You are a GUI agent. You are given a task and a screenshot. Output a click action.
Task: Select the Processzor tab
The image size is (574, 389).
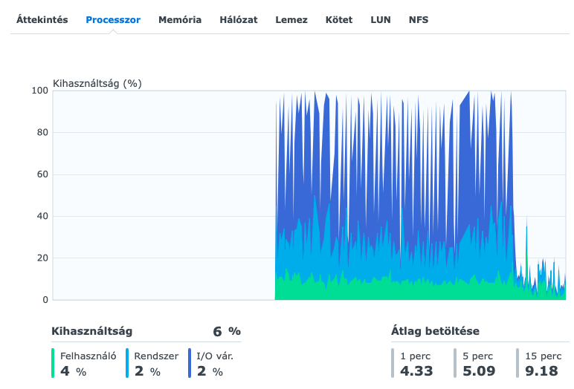pyautogui.click(x=113, y=20)
